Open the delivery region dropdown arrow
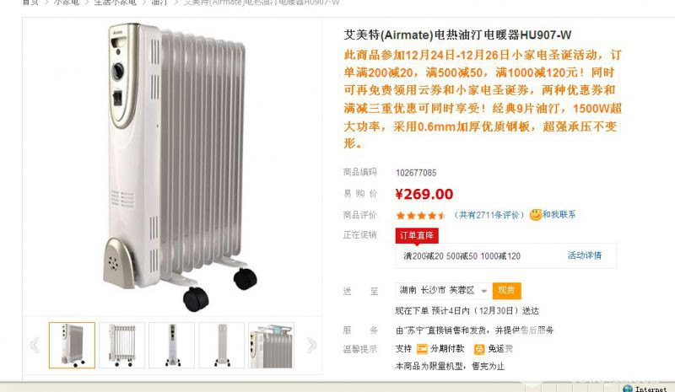This screenshot has height=392, width=675. (483, 292)
